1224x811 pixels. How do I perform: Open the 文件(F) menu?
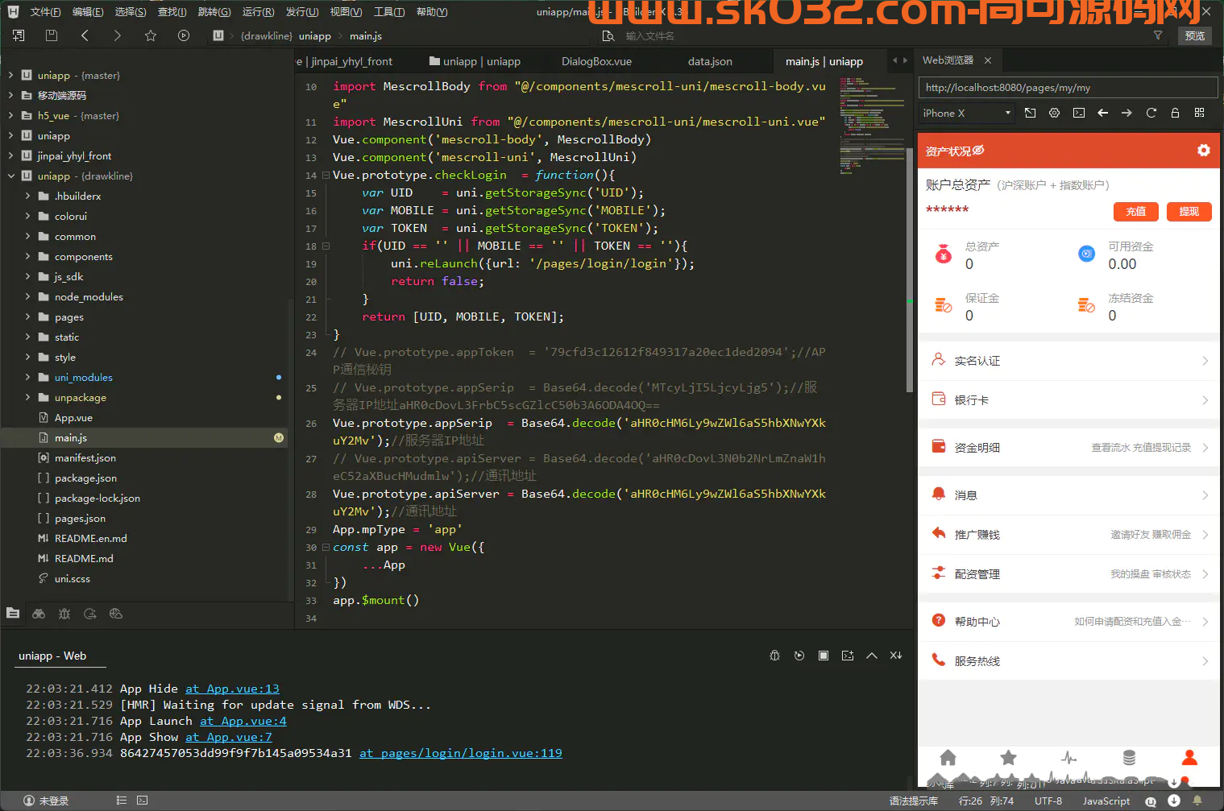click(45, 12)
